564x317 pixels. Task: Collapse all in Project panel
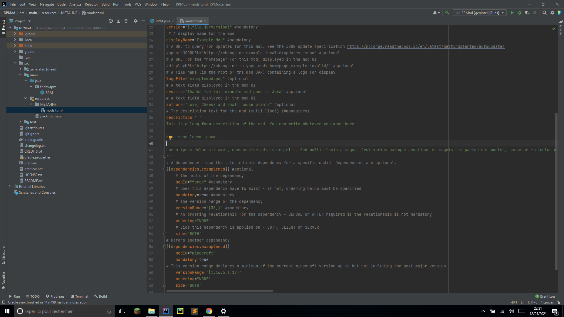pos(126,21)
